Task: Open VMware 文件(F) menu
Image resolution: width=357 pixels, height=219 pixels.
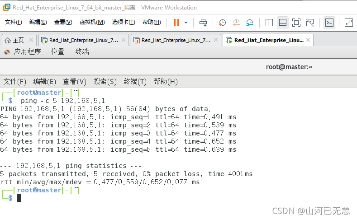Action: pyautogui.click(x=14, y=22)
